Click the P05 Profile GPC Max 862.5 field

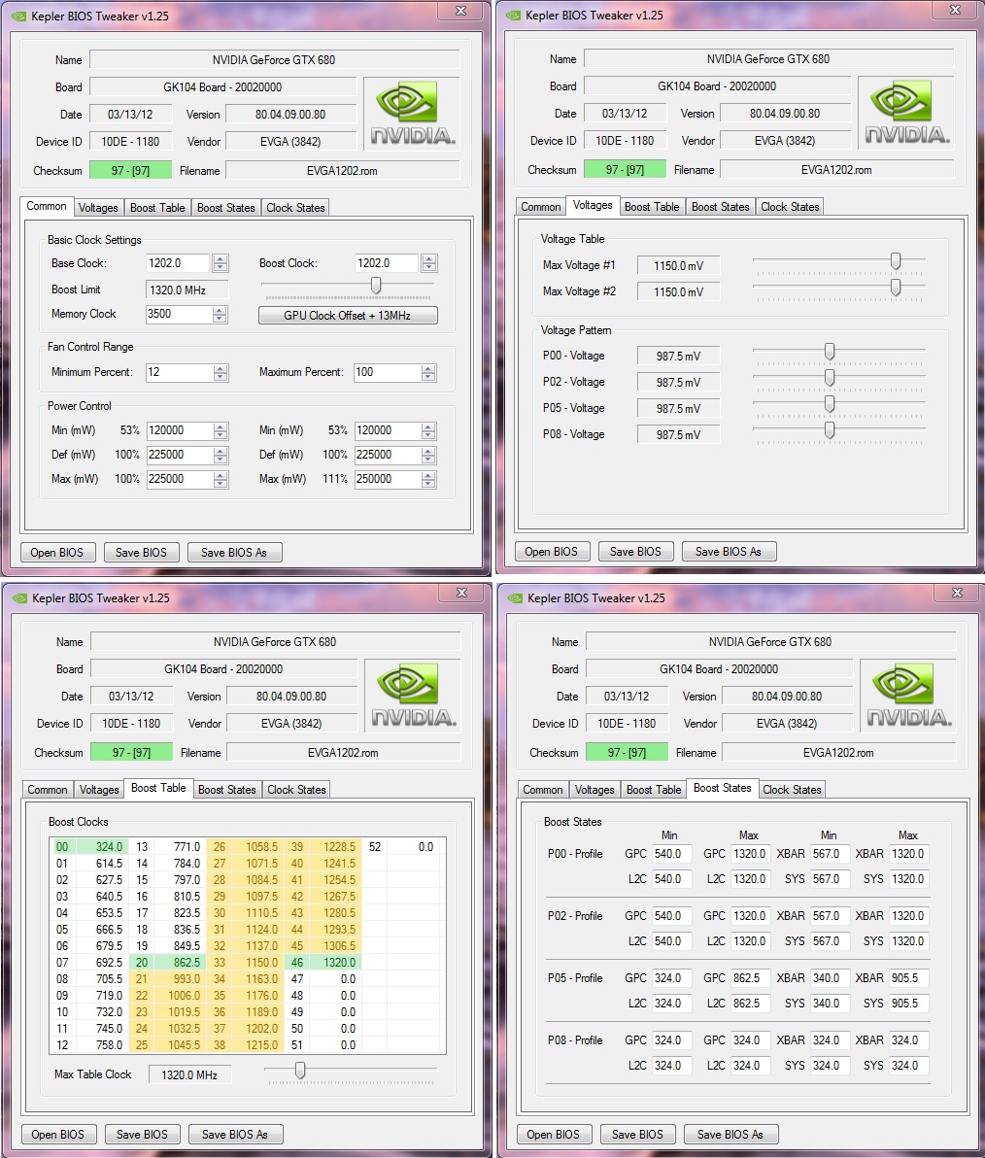pyautogui.click(x=750, y=978)
